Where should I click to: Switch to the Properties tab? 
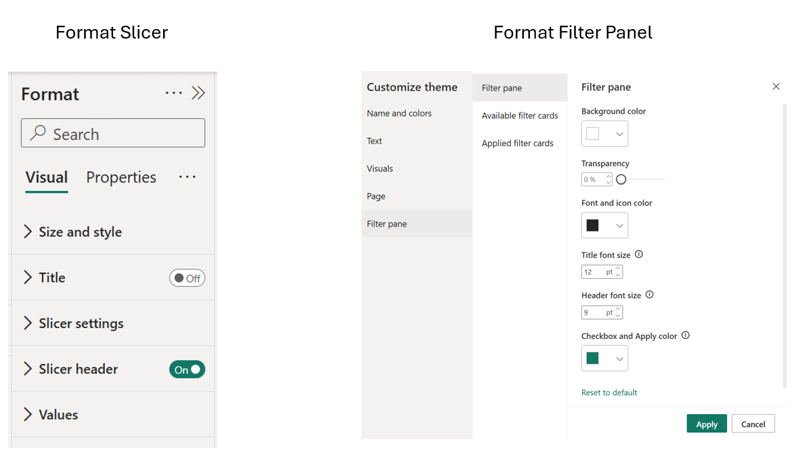point(121,177)
